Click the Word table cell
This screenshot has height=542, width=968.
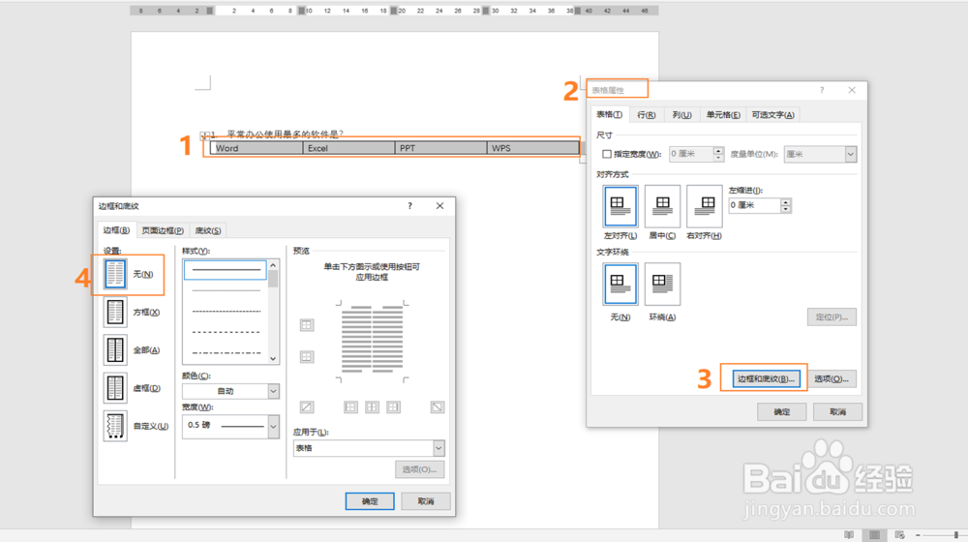point(257,148)
